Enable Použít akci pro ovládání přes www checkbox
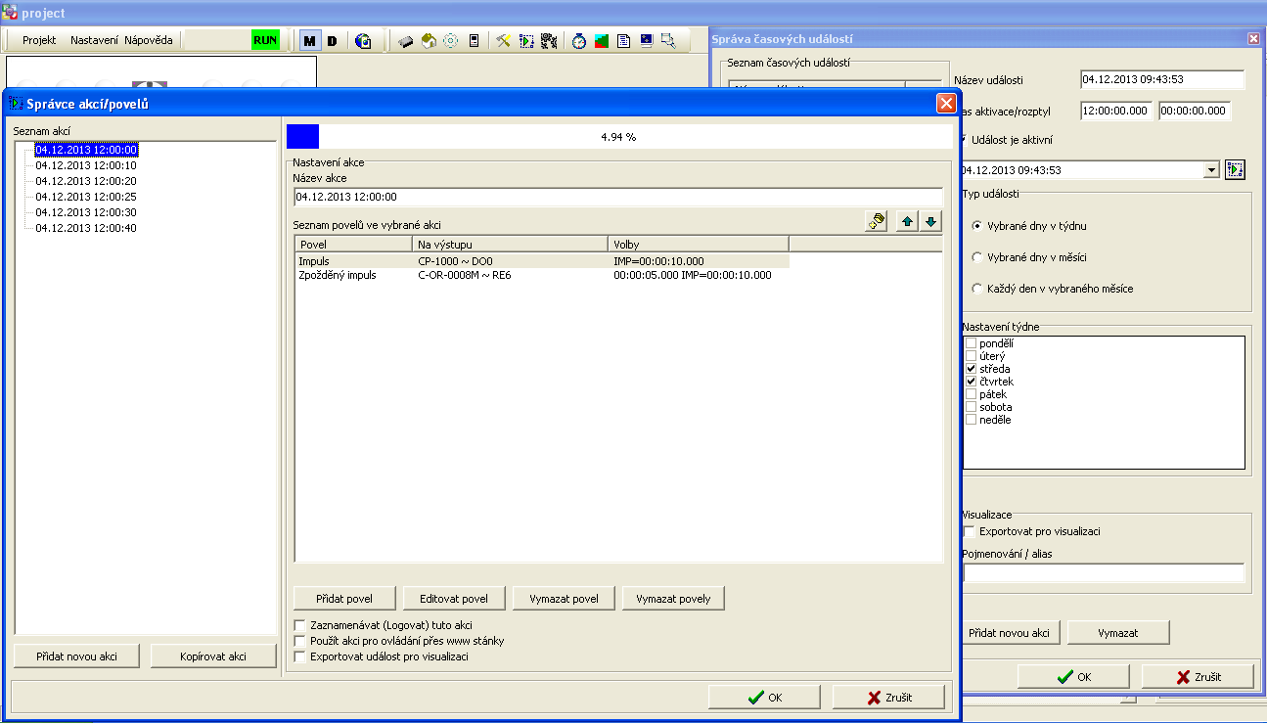1267x724 pixels. [x=300, y=641]
